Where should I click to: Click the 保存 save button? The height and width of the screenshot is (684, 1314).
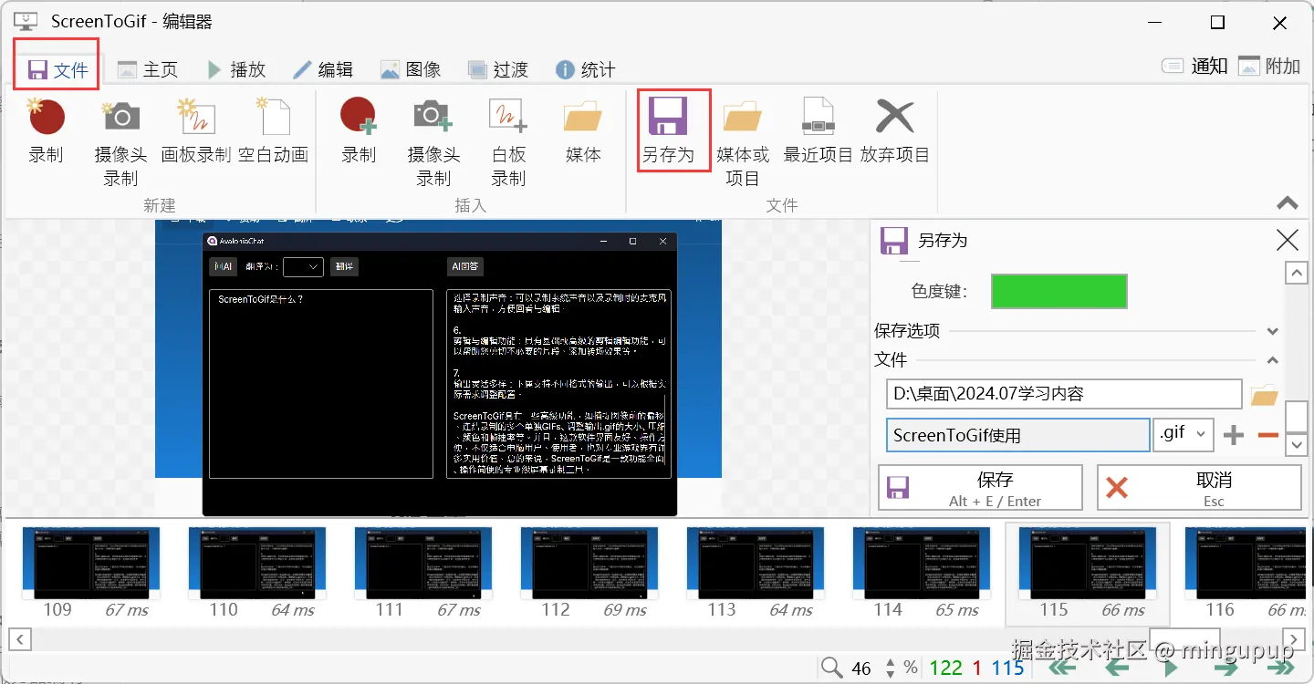coord(979,487)
